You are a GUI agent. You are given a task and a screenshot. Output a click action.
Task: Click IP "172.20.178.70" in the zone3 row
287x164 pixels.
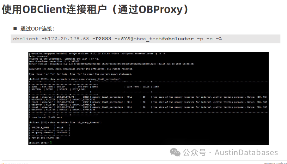(65, 97)
